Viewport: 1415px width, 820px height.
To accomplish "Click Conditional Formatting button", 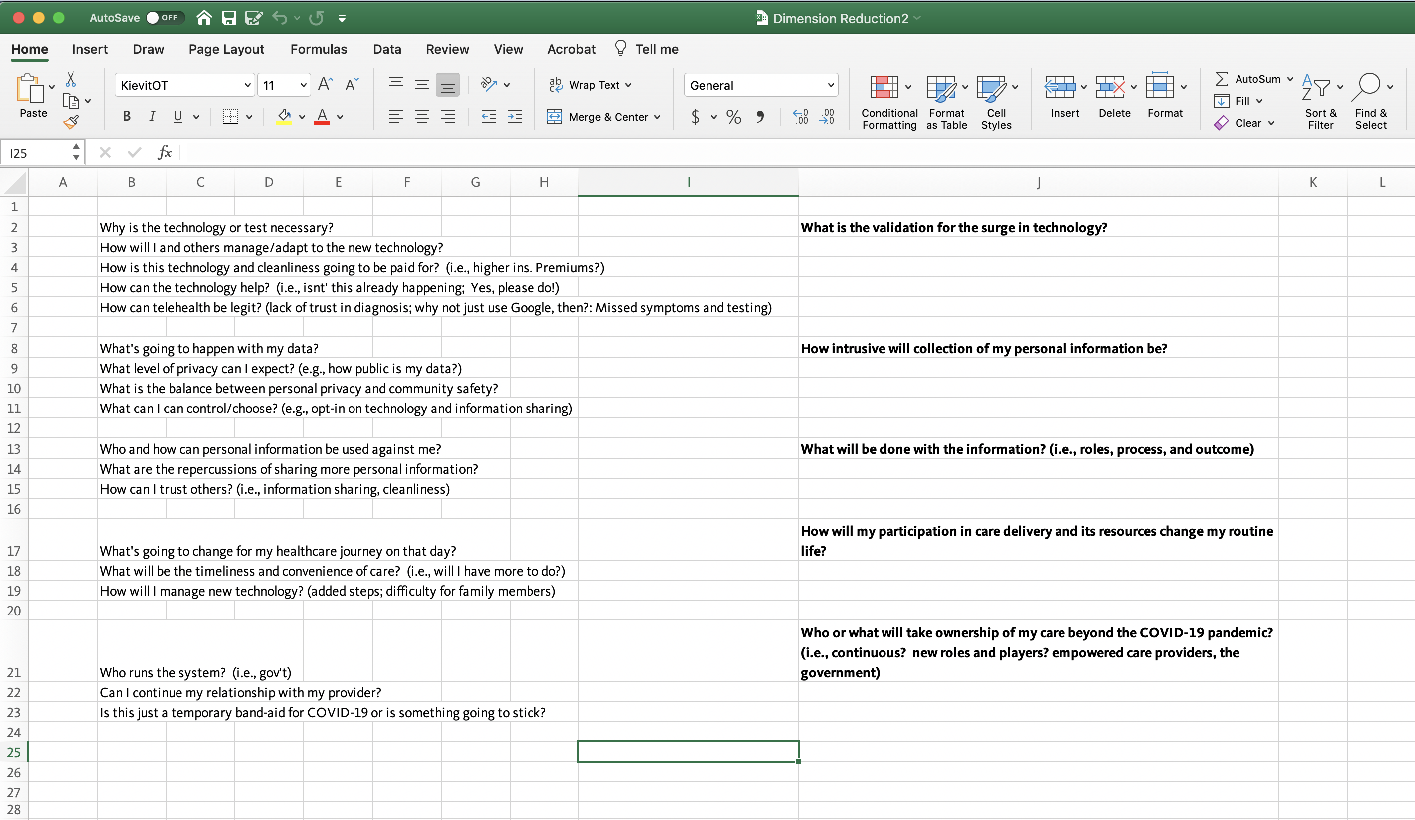I will pyautogui.click(x=889, y=102).
